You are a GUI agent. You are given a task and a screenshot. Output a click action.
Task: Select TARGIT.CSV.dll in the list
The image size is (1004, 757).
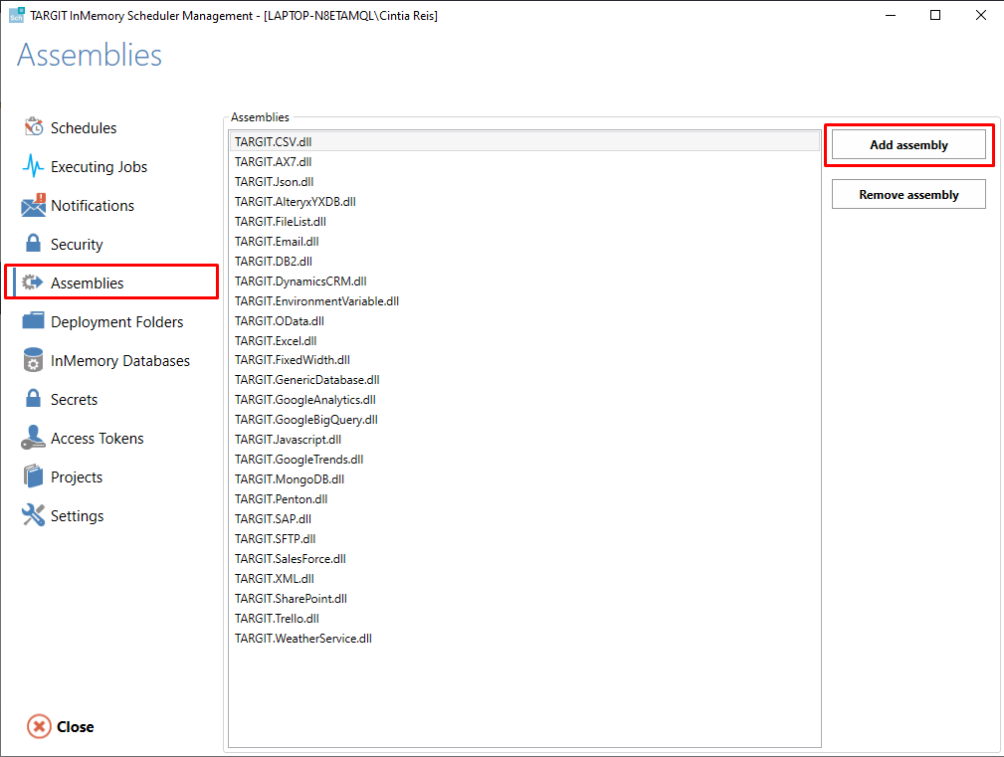(x=525, y=141)
